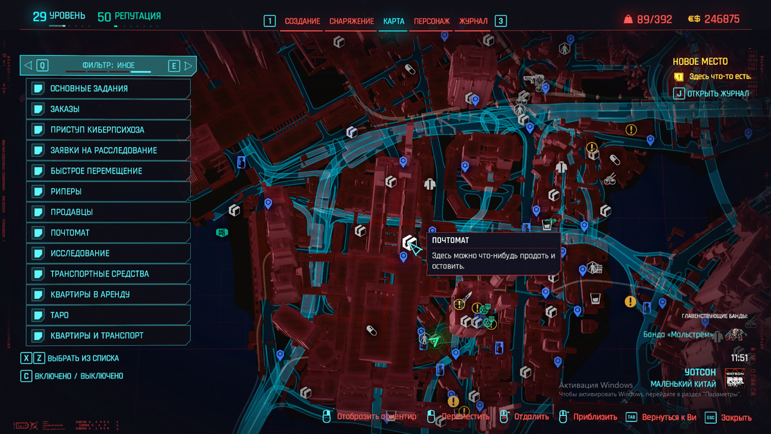This screenshot has height=434, width=771.
Task: Select the Транспортные средства filter row
Action: point(109,274)
